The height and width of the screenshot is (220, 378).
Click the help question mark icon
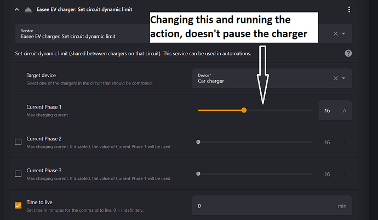tap(348, 53)
